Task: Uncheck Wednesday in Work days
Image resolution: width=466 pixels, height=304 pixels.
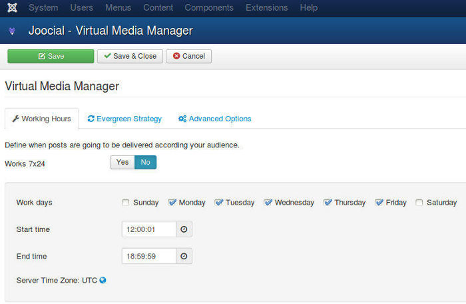Action: [268, 203]
